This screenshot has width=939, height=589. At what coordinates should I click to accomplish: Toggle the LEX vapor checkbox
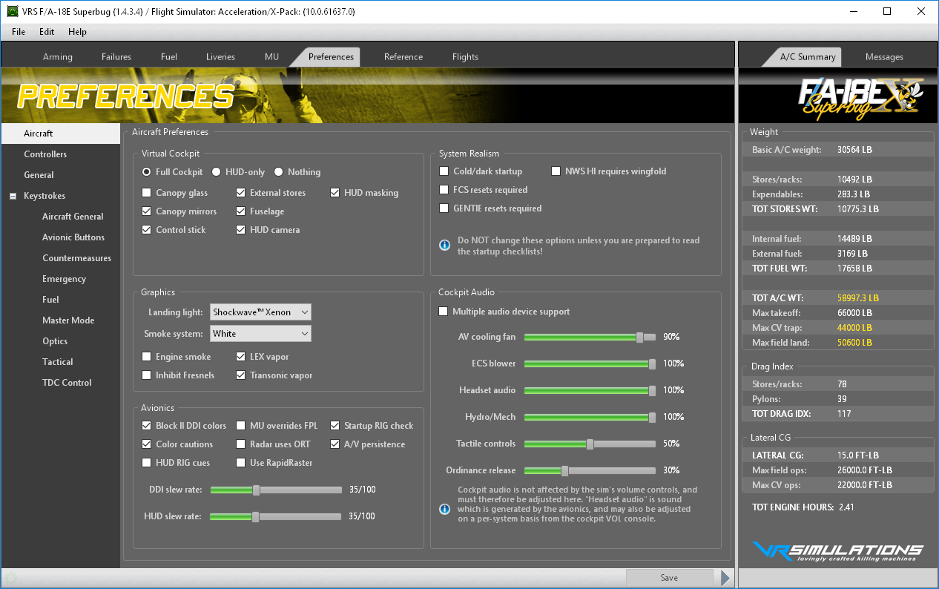pos(241,357)
